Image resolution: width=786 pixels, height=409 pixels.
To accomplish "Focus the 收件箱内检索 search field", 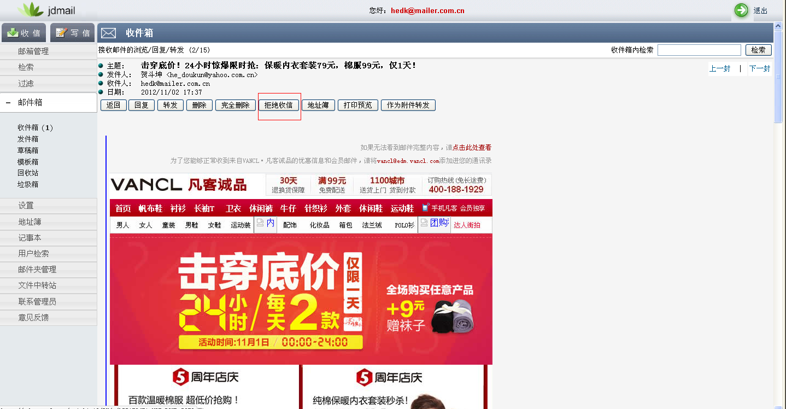I will pos(699,50).
